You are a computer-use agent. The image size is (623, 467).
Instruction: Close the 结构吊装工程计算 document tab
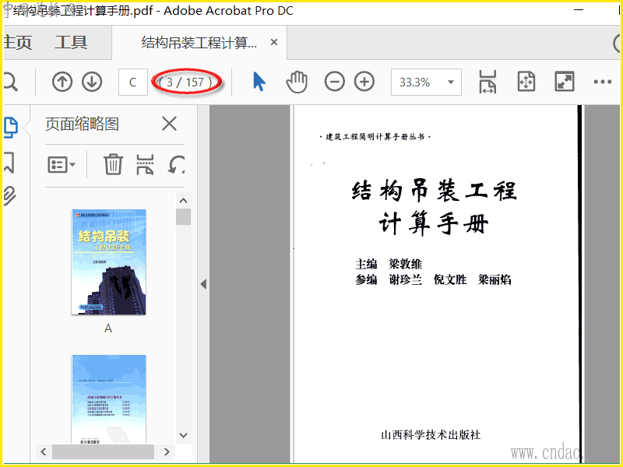274,42
